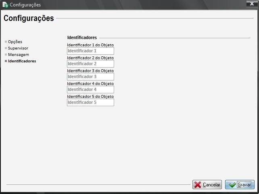Focus the Identificador 1 text field
This screenshot has width=259, height=194.
90,51
